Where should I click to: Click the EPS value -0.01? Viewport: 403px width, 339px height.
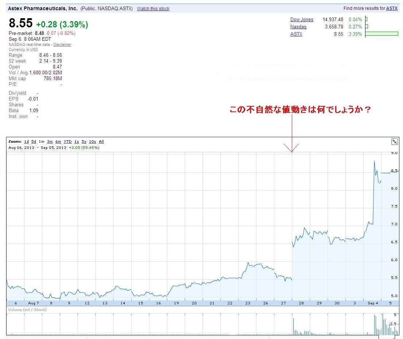click(x=33, y=99)
